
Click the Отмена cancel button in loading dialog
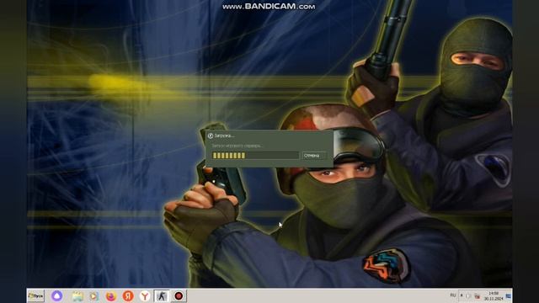(314, 156)
